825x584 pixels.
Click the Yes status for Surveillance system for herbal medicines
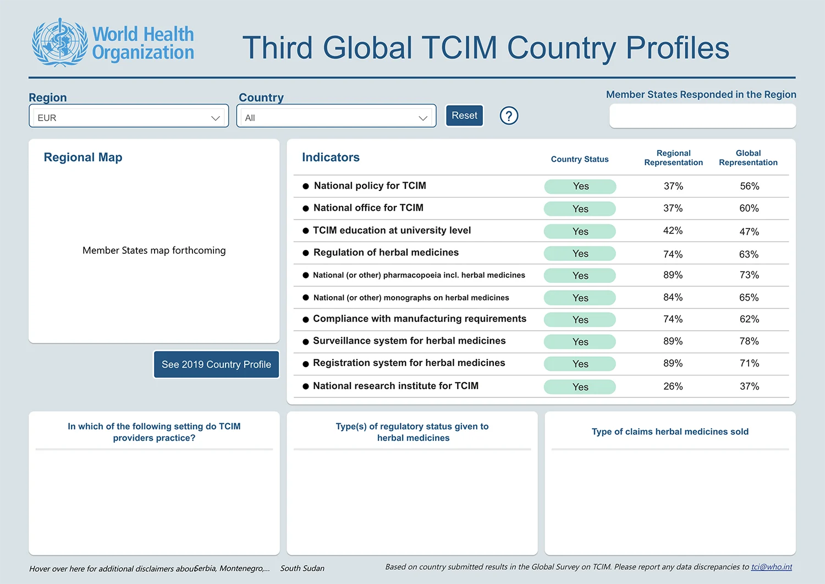pos(580,342)
